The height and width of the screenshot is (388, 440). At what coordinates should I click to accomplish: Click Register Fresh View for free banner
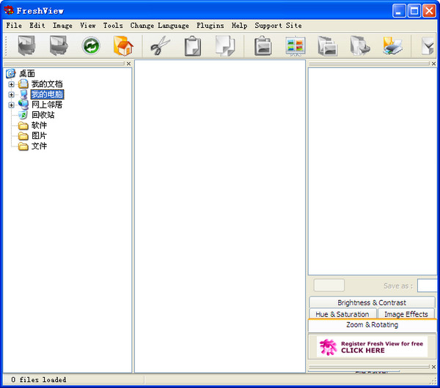click(x=372, y=347)
